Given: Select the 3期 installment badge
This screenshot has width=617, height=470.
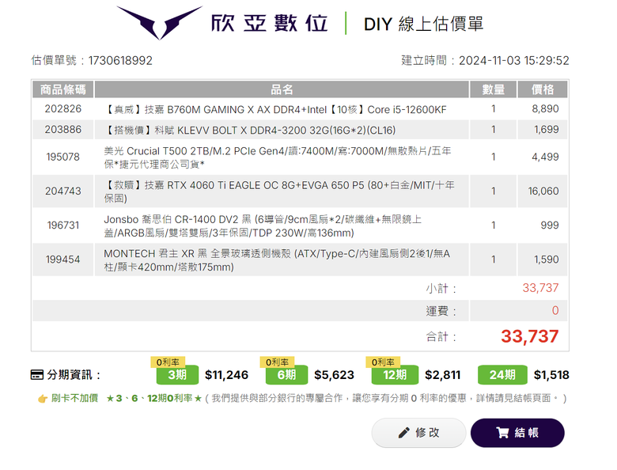Looking at the screenshot, I should [177, 375].
